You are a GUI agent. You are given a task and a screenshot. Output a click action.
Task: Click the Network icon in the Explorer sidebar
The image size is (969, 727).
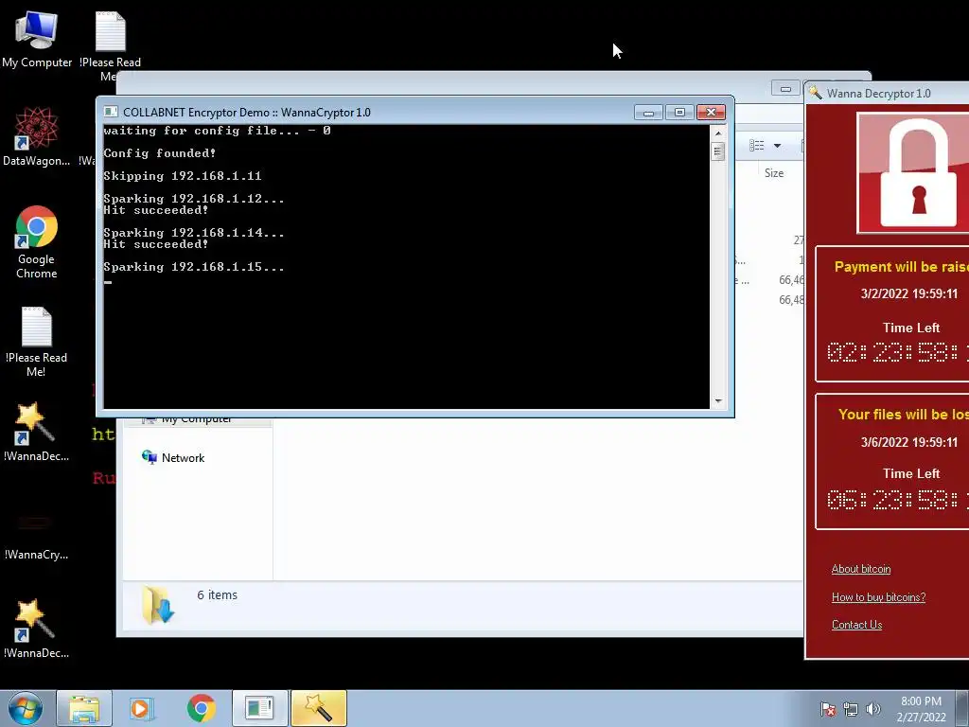click(x=149, y=457)
